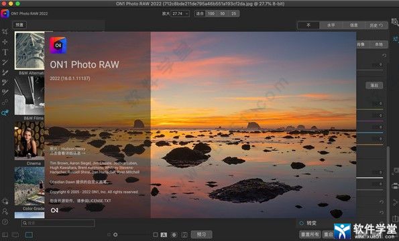Switch to the 信息 tab
The image size is (399, 241).
(353, 25)
